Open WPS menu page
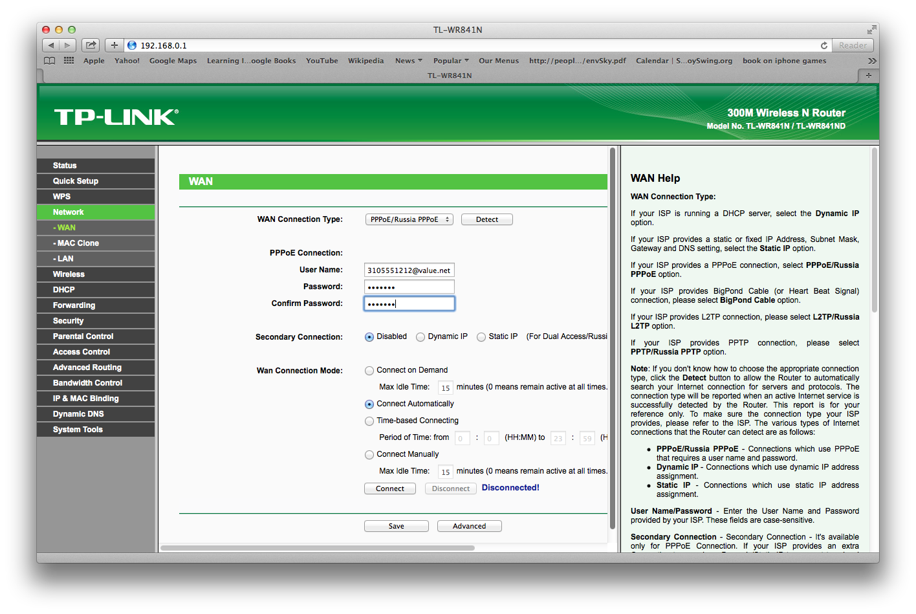 (96, 197)
